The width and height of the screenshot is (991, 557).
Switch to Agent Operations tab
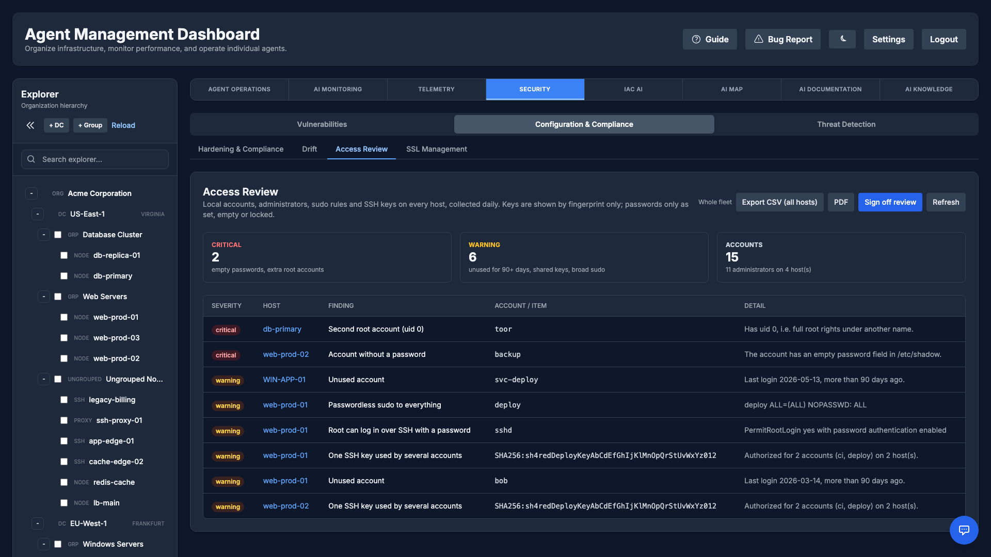tap(239, 89)
